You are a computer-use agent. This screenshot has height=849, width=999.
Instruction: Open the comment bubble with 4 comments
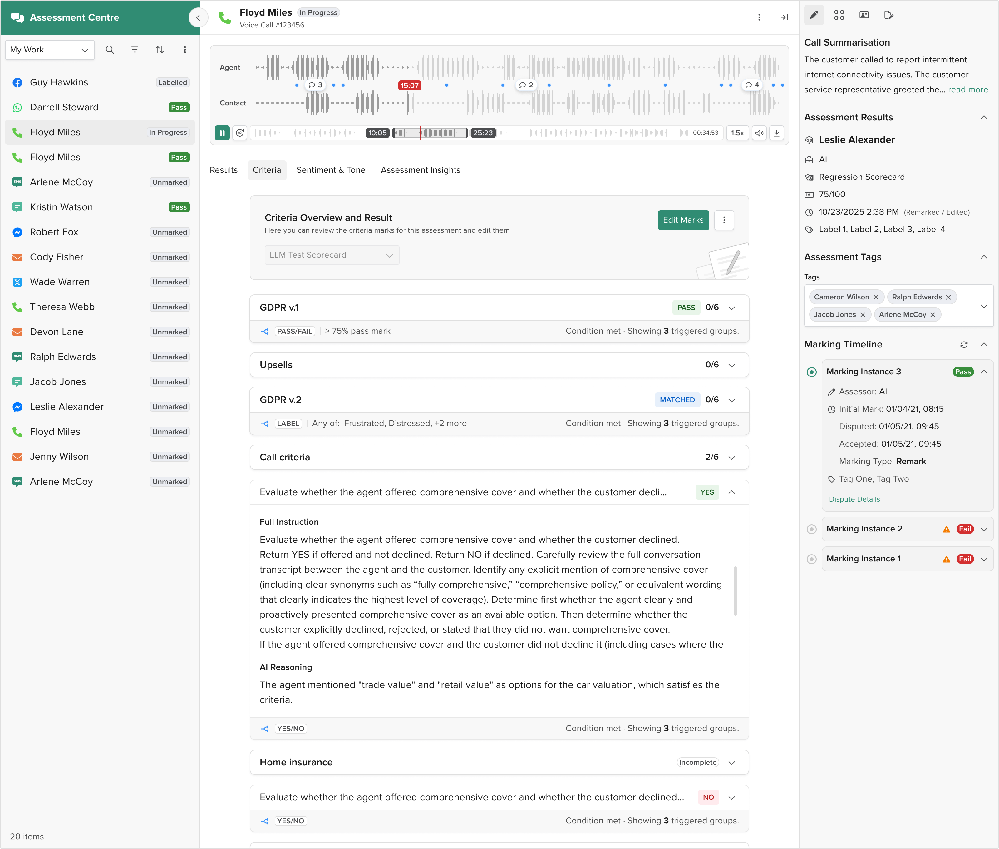(x=752, y=85)
